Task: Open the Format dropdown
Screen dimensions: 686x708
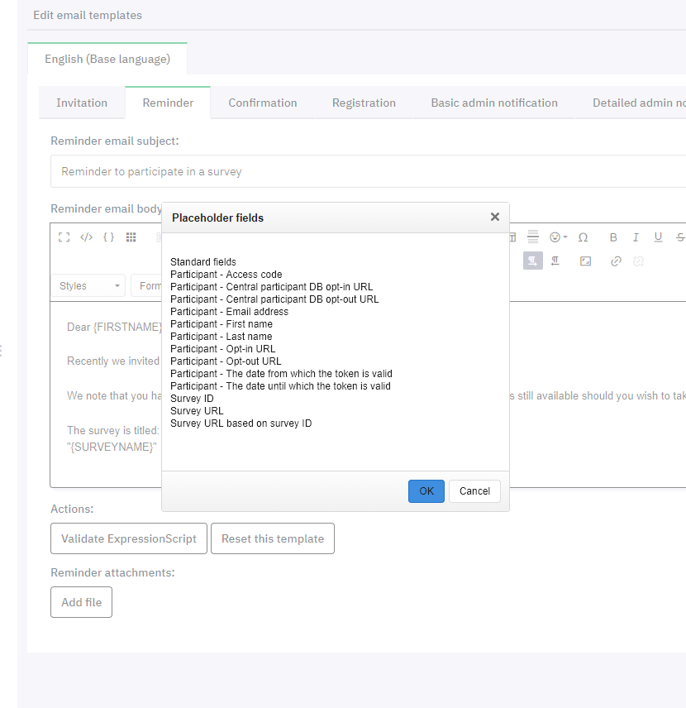Action: (146, 286)
